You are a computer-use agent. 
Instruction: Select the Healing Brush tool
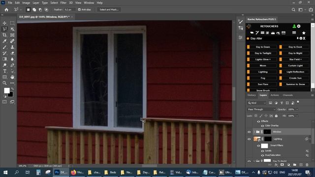click(12, 41)
